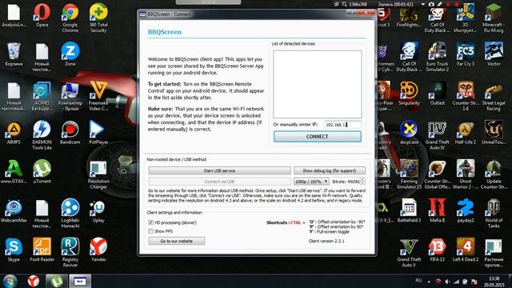The height and width of the screenshot is (288, 512).
Task: Select the Outlast desktop icon
Action: [438, 94]
